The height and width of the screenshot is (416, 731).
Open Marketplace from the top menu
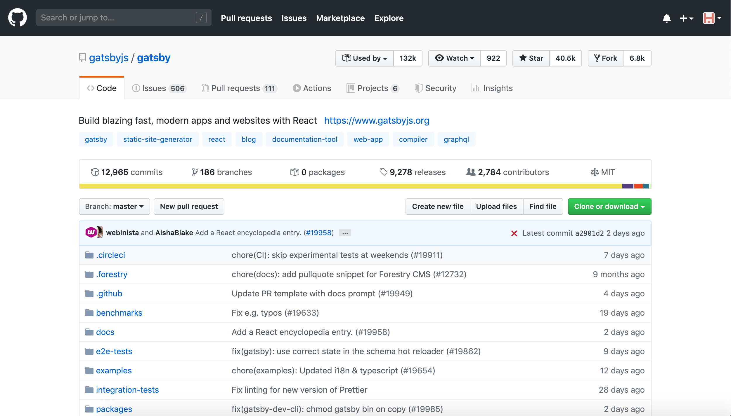(340, 18)
